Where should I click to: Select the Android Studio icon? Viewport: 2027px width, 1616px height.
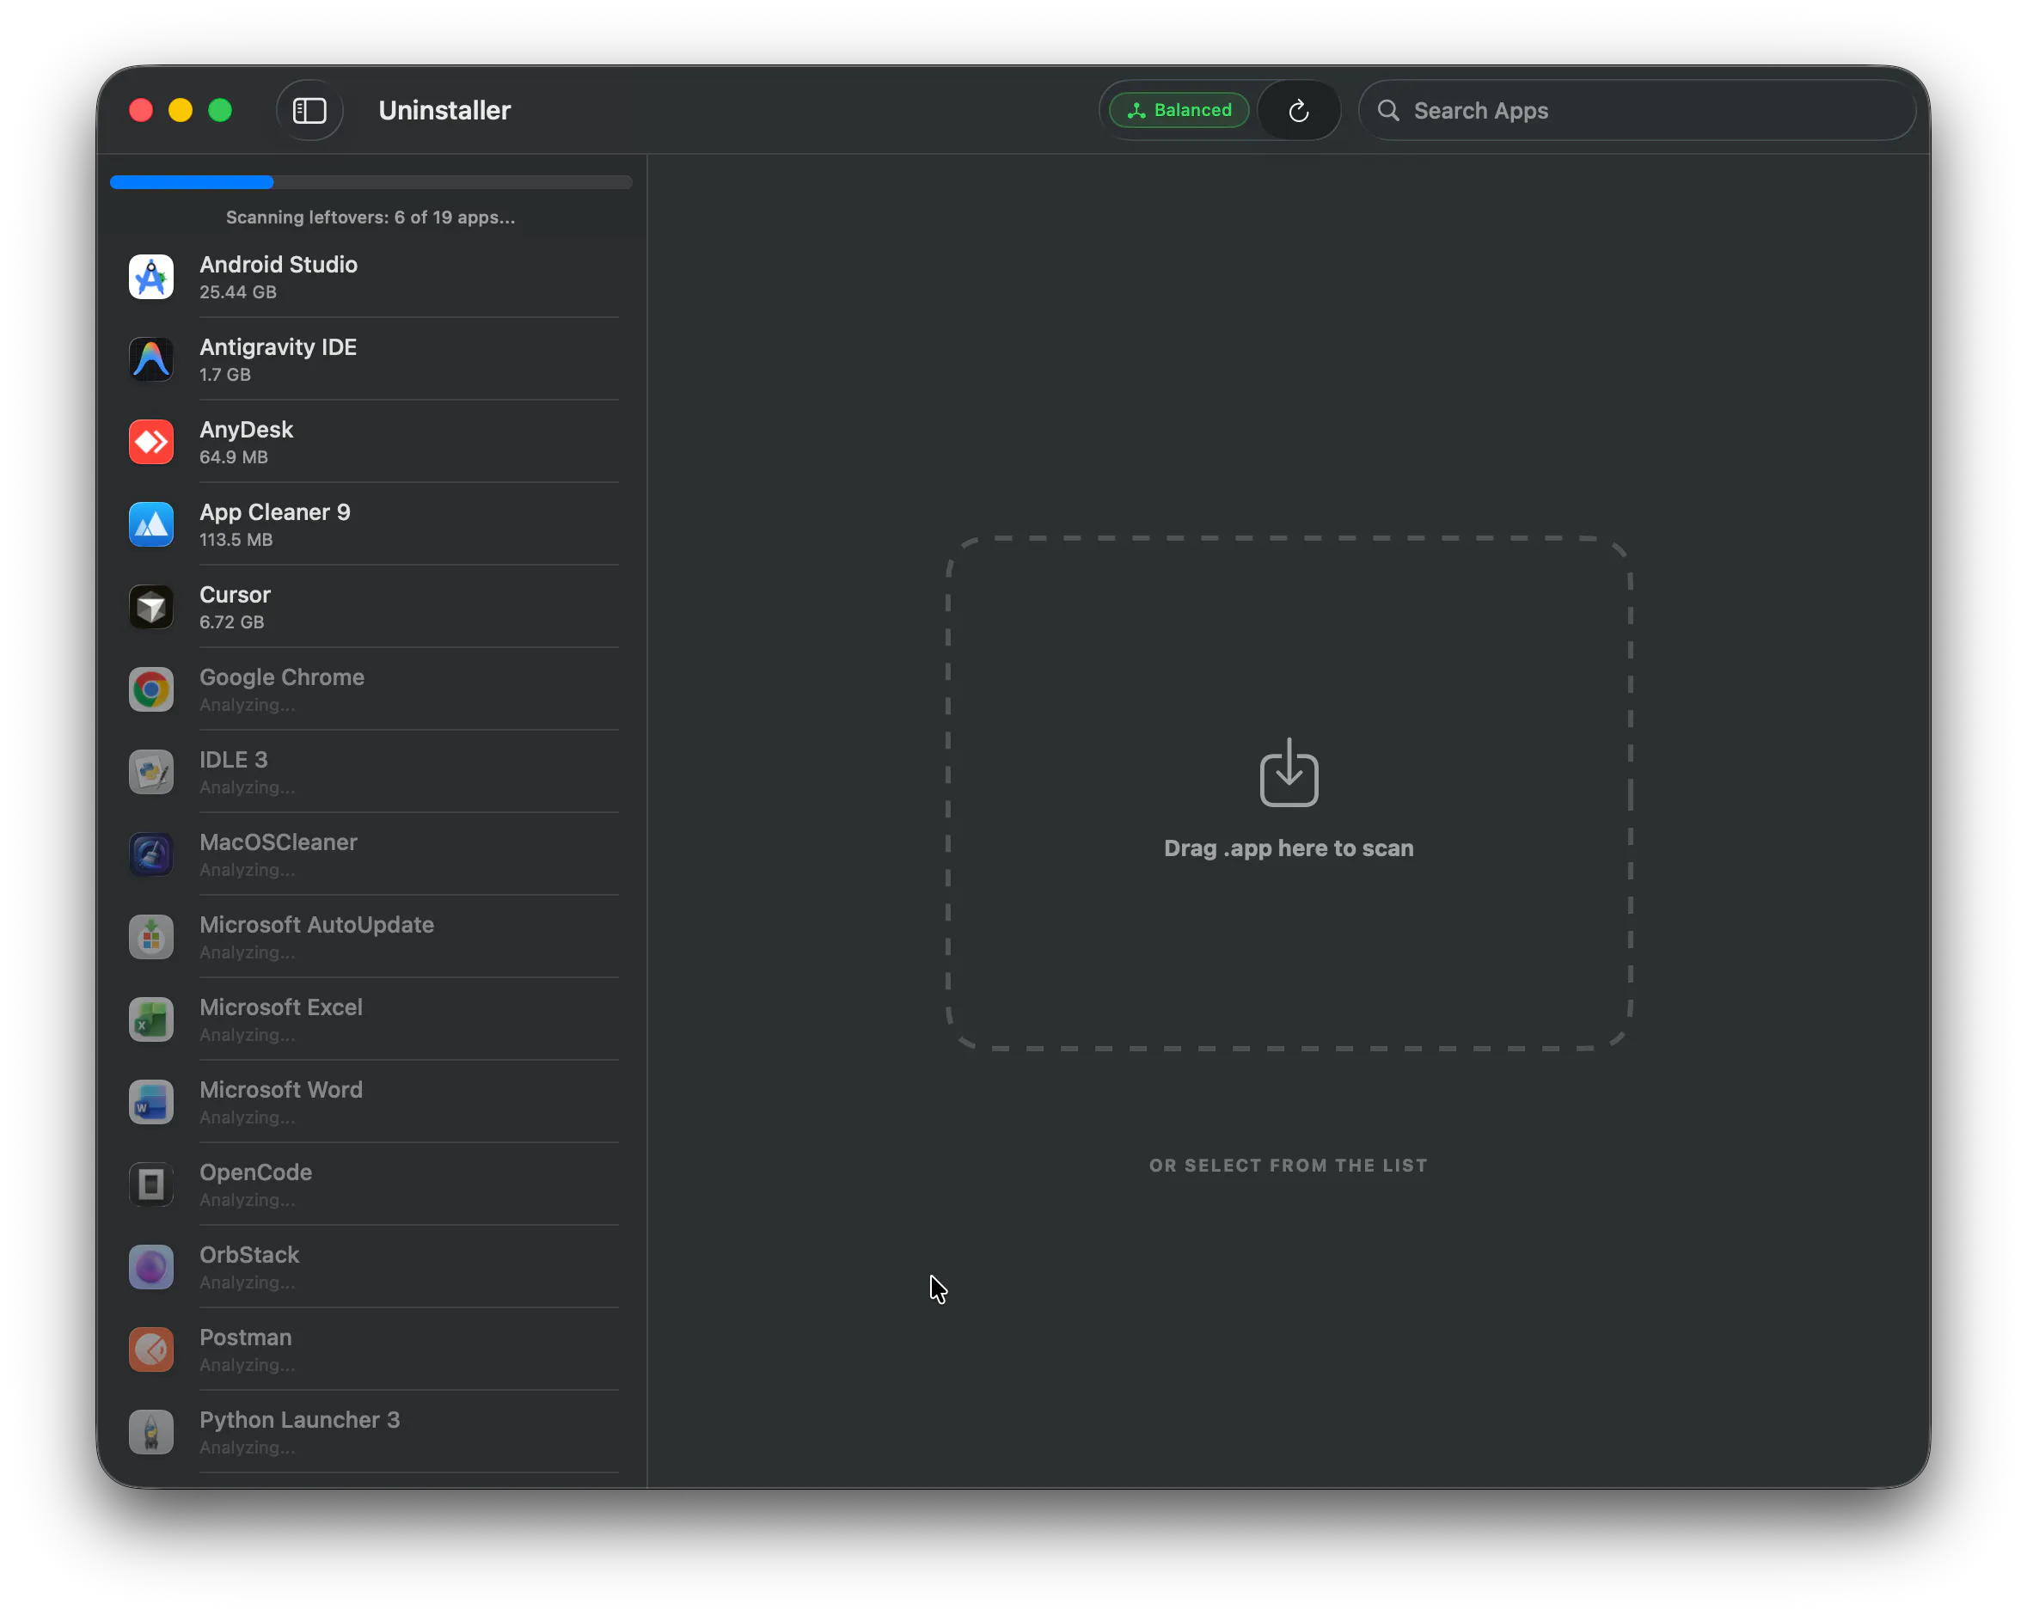(x=151, y=278)
